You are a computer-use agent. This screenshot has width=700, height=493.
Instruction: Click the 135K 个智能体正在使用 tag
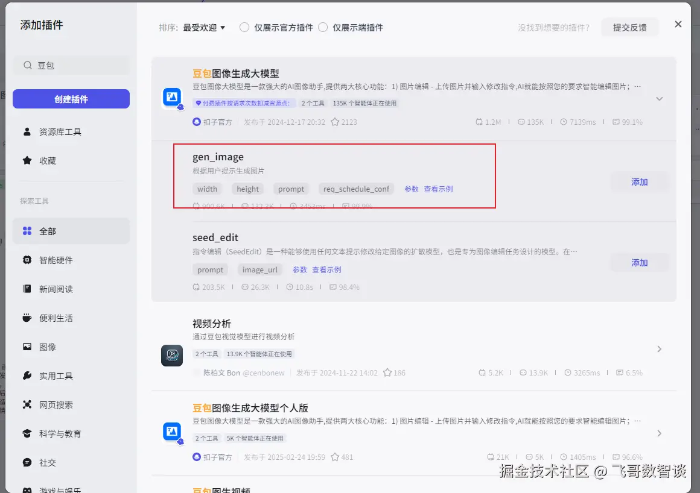(x=364, y=103)
